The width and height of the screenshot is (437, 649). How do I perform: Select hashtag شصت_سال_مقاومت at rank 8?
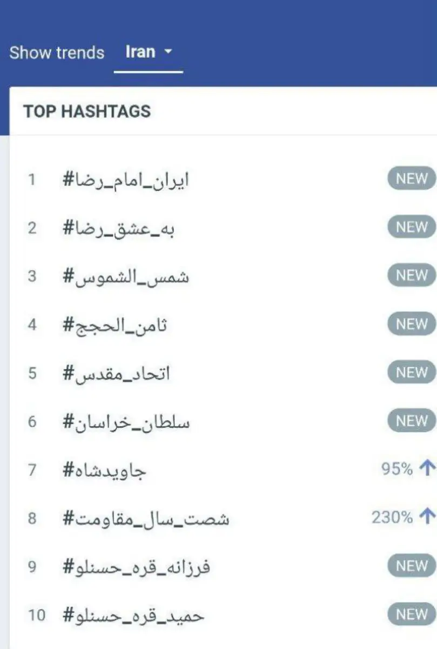tap(149, 518)
